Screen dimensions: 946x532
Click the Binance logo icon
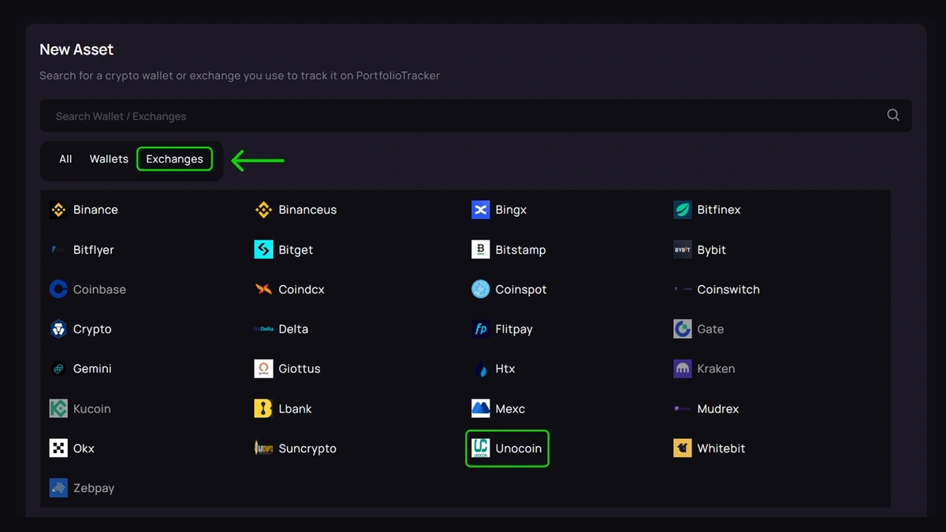click(x=58, y=210)
